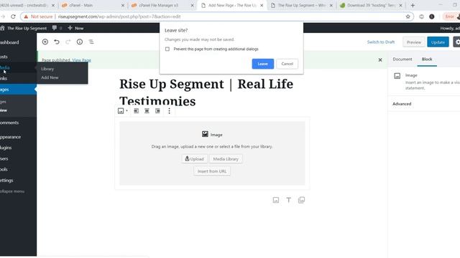Tick Prevent this page from creating dialogs
460x258 pixels.
click(x=167, y=49)
